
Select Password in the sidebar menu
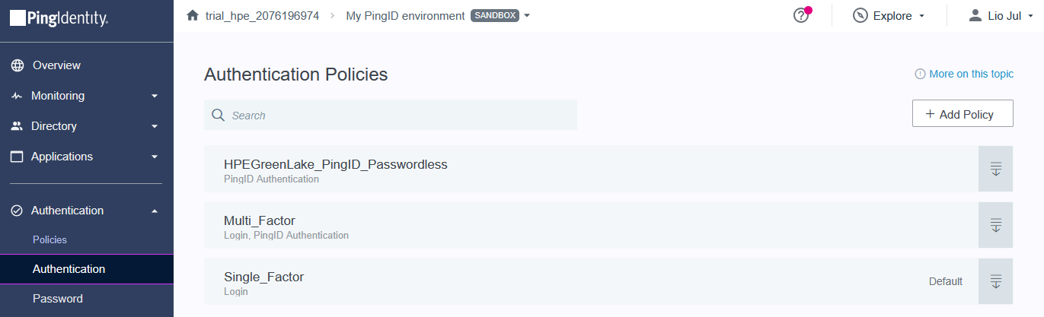pyautogui.click(x=58, y=299)
